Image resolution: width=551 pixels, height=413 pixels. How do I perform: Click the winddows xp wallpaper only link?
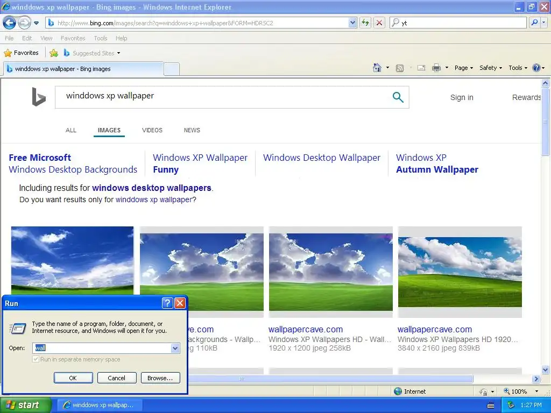(x=154, y=200)
